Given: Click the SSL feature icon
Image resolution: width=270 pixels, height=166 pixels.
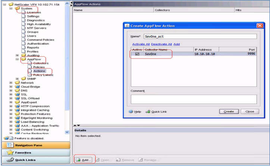Looking at the screenshot, I should (x=17, y=94).
